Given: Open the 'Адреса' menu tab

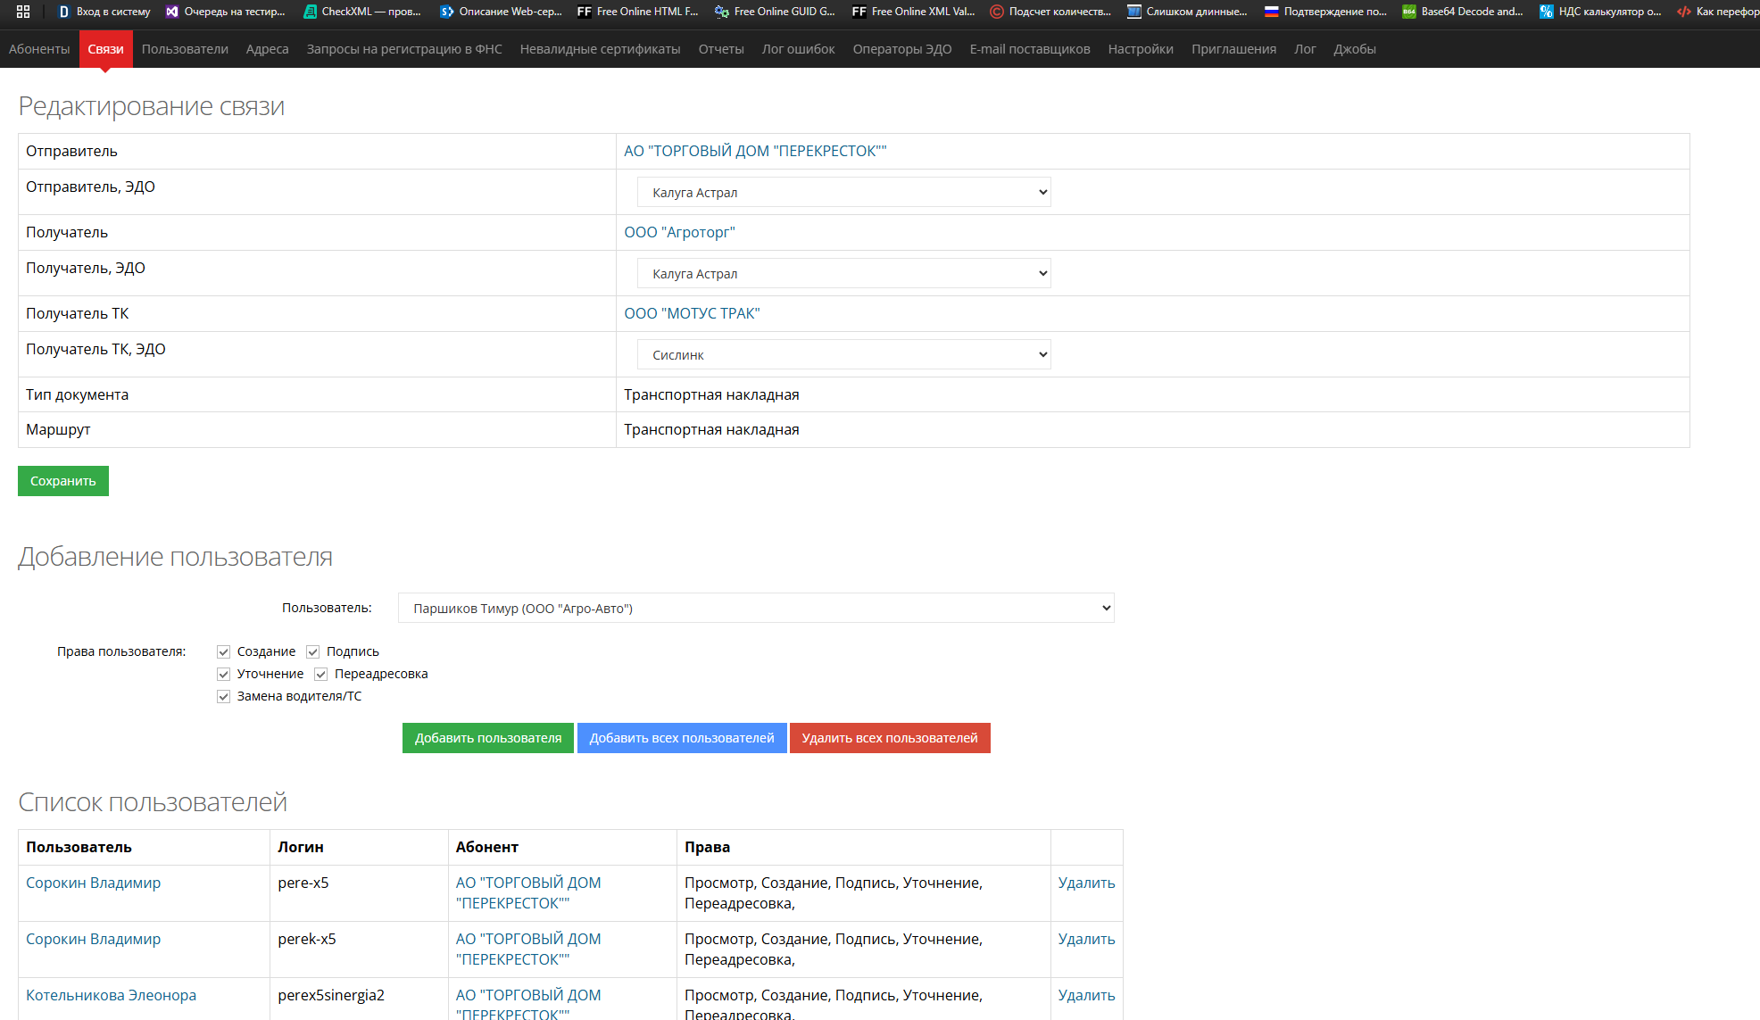Looking at the screenshot, I should point(268,49).
